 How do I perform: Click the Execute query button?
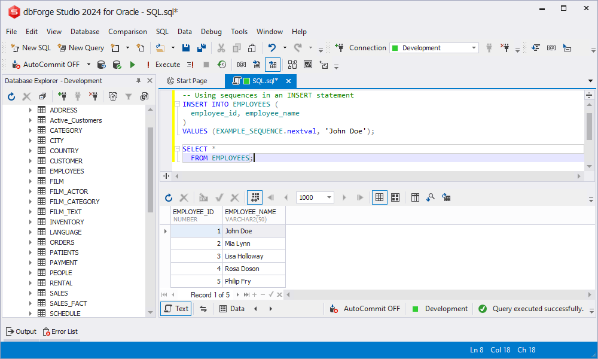coord(132,64)
